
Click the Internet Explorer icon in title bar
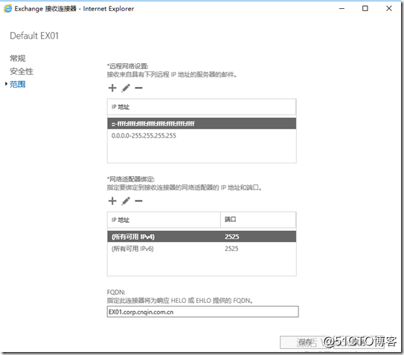coord(7,9)
